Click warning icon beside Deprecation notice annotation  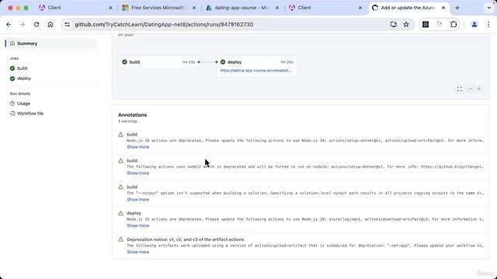121,239
